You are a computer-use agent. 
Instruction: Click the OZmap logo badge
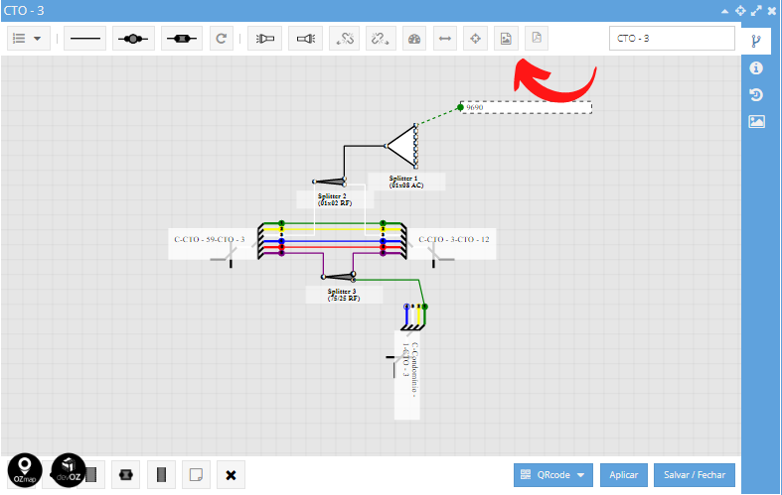(x=25, y=470)
